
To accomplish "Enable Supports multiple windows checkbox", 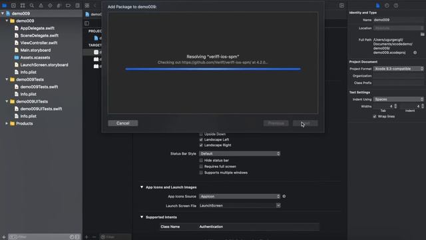I will 201,173.
